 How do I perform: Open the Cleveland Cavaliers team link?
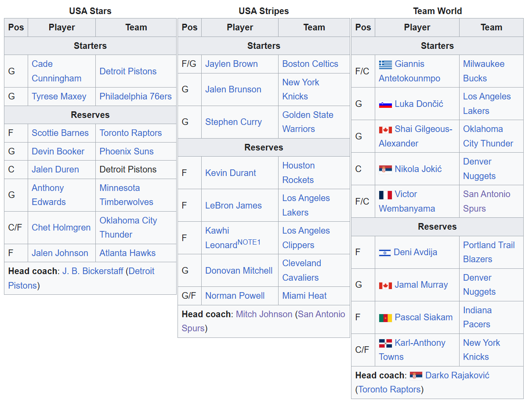click(x=302, y=271)
